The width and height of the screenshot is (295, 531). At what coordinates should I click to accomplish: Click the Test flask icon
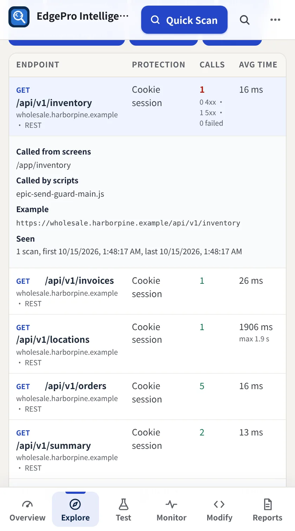point(124,505)
